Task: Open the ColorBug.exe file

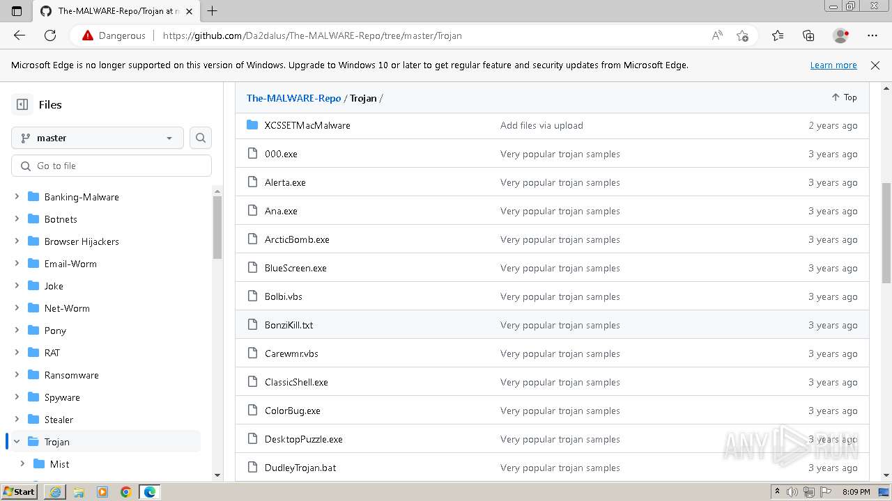Action: 293,411
